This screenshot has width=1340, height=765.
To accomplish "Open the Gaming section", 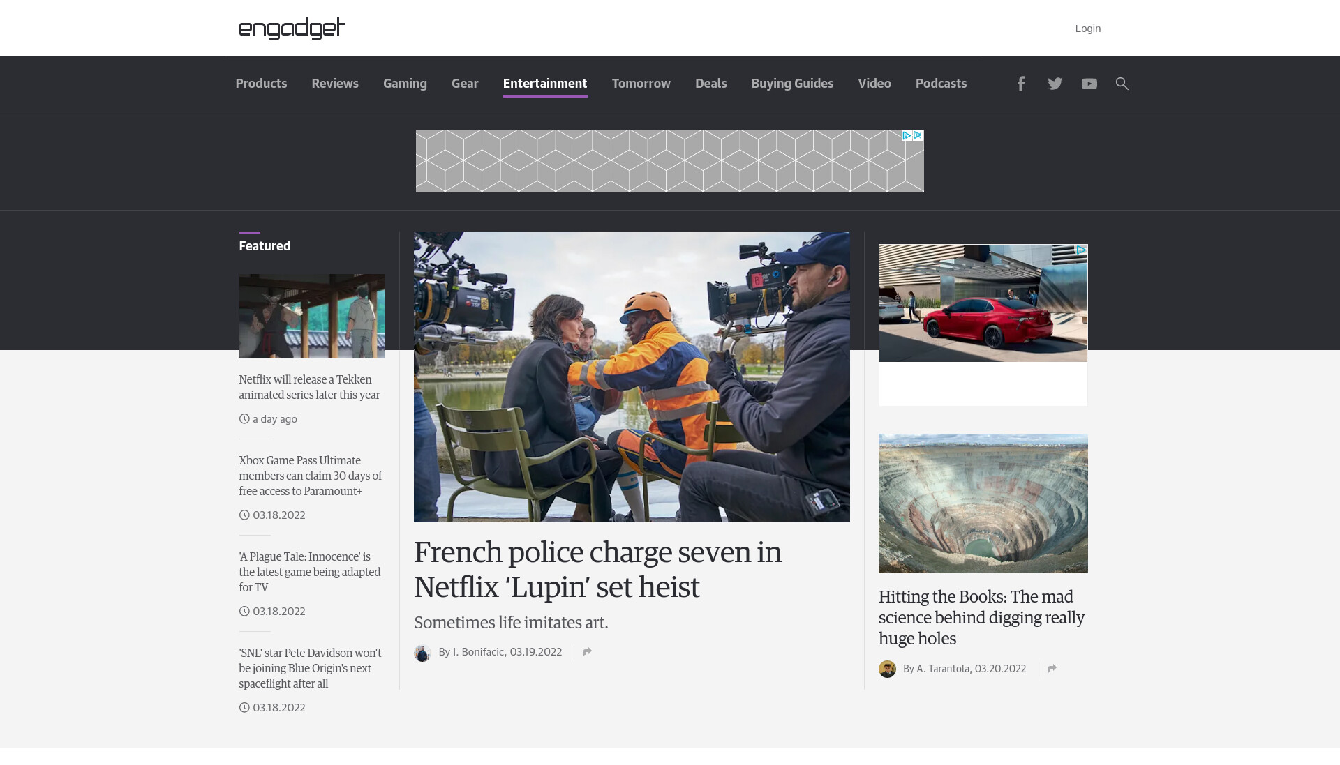I will tap(405, 84).
